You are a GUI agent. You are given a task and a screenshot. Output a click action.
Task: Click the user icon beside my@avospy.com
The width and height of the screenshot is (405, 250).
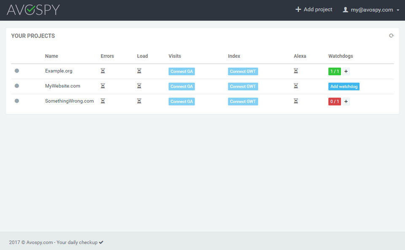[346, 10]
